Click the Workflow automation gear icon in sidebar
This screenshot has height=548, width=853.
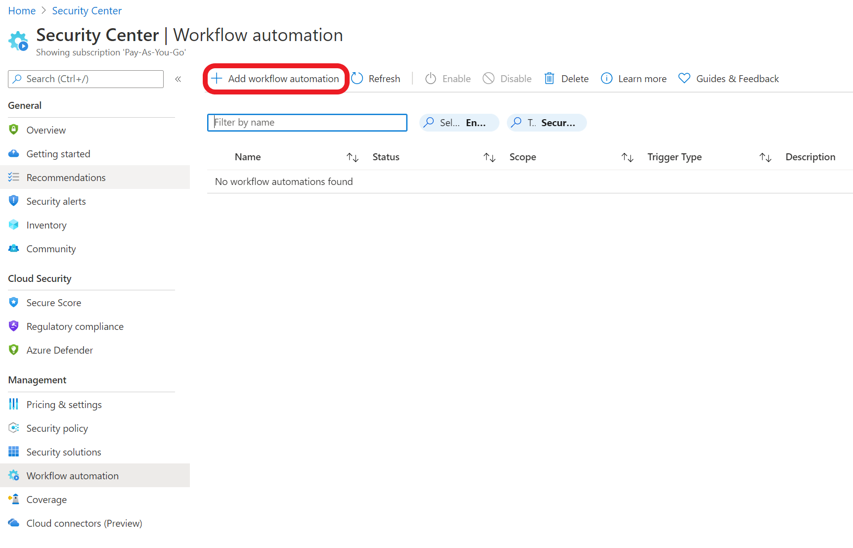pyautogui.click(x=14, y=475)
